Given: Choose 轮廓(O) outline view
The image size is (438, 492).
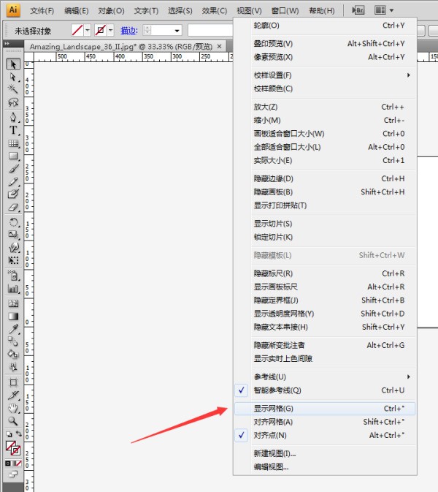Looking at the screenshot, I should point(325,25).
